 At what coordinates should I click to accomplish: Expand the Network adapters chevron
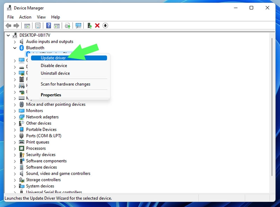click(x=15, y=117)
